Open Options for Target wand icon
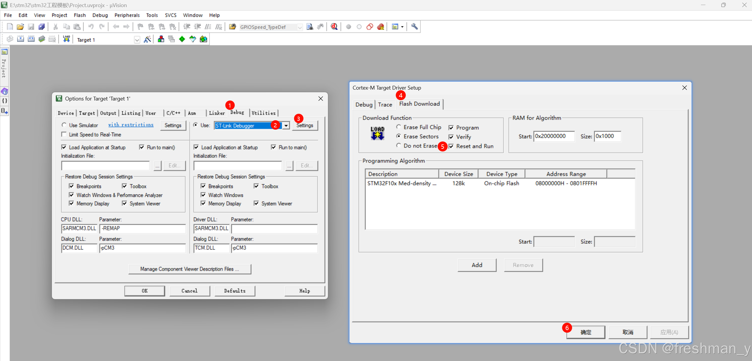This screenshot has height=361, width=752. (147, 39)
